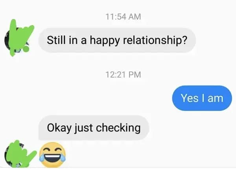Click the question mark ending first message
Screen dimensions: 236x169
click(x=184, y=40)
